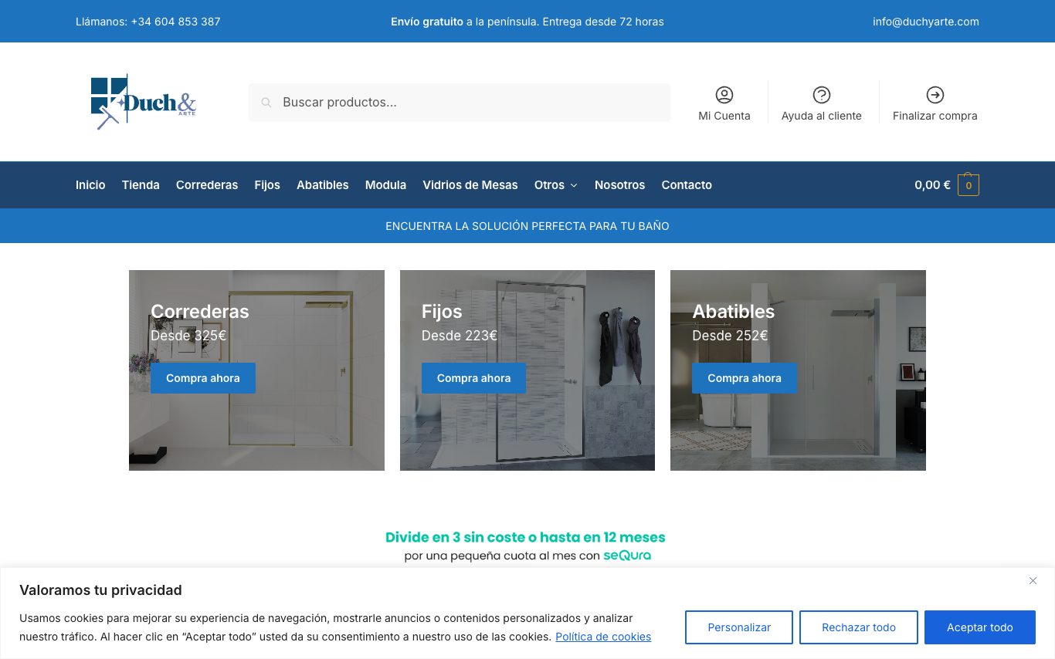Click 'ENCUENTRA LA SOLUCIÓN PERFECTA PARA TU BAÑO' text
Viewport: 1055px width, 659px height.
point(527,226)
